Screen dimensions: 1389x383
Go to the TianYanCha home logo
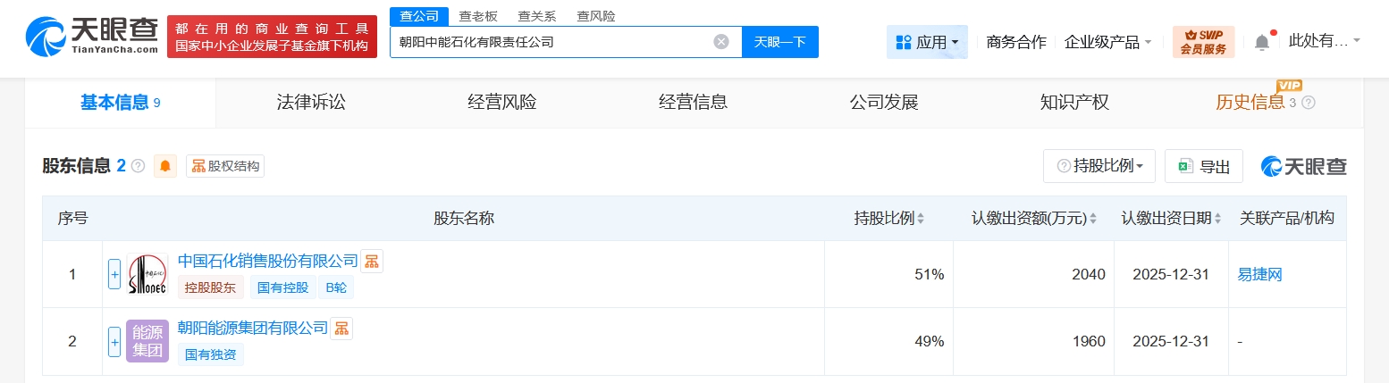(x=91, y=37)
